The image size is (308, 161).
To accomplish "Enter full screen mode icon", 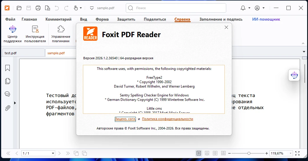I will pyautogui.click(x=297, y=153).
